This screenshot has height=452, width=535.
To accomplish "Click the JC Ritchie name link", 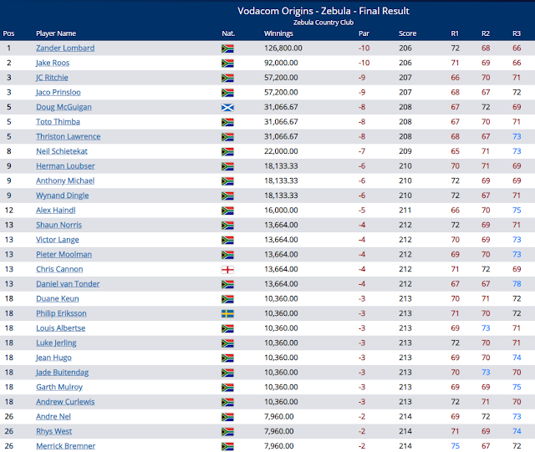I will coord(52,78).
